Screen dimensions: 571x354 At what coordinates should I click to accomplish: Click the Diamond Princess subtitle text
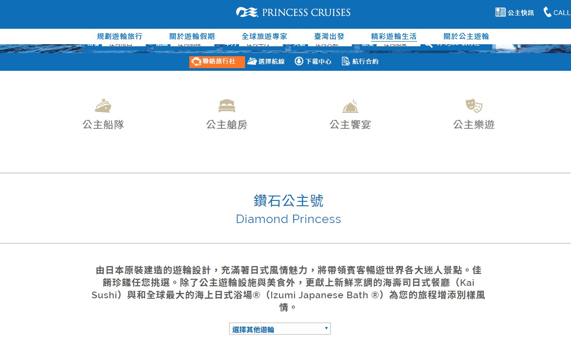click(288, 219)
